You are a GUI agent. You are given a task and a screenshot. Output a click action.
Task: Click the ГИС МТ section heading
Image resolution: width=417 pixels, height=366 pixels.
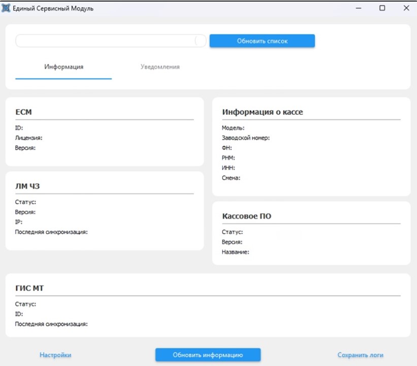click(29, 288)
